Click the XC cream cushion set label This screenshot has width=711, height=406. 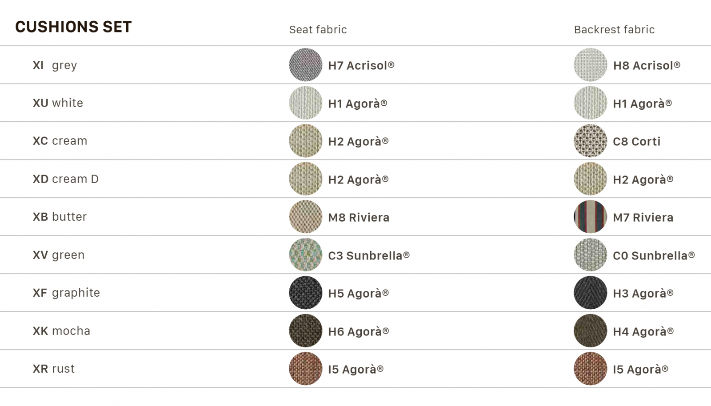(x=60, y=141)
